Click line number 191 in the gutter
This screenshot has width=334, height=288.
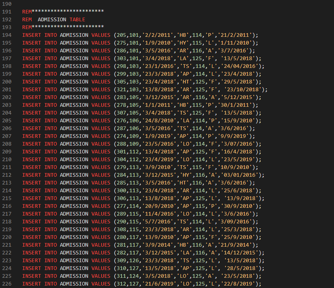click(x=7, y=12)
